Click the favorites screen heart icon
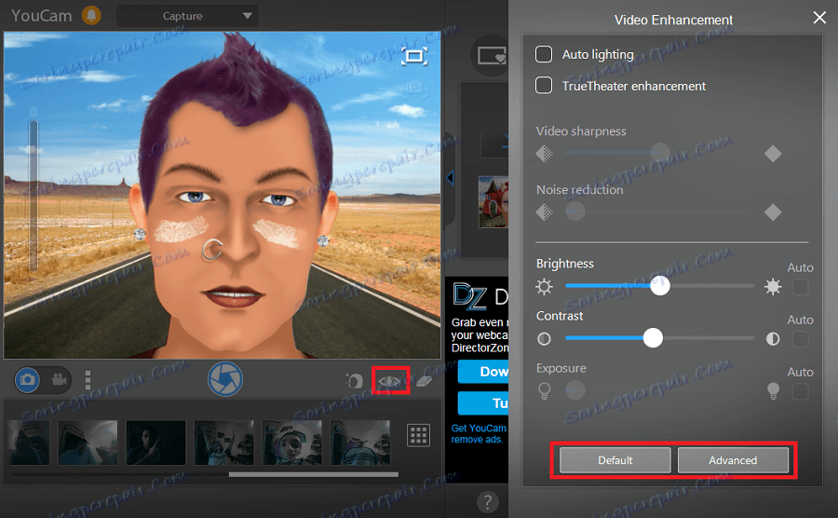Viewport: 838px width, 518px height. click(x=492, y=56)
